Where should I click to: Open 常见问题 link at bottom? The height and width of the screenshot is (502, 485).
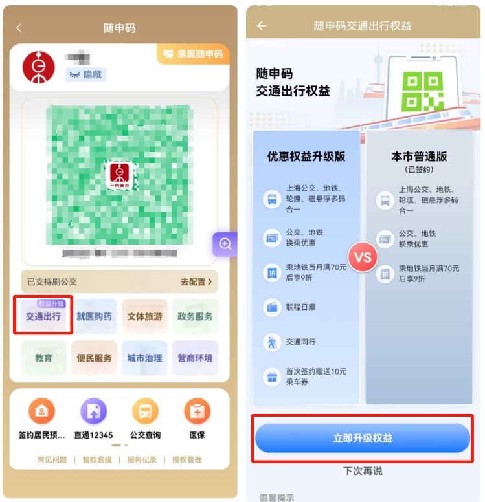click(52, 460)
